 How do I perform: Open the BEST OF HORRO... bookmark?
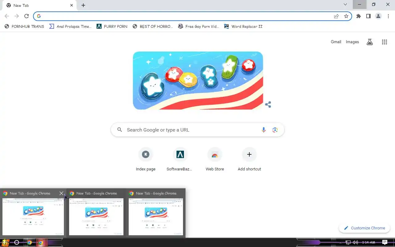pyautogui.click(x=153, y=27)
